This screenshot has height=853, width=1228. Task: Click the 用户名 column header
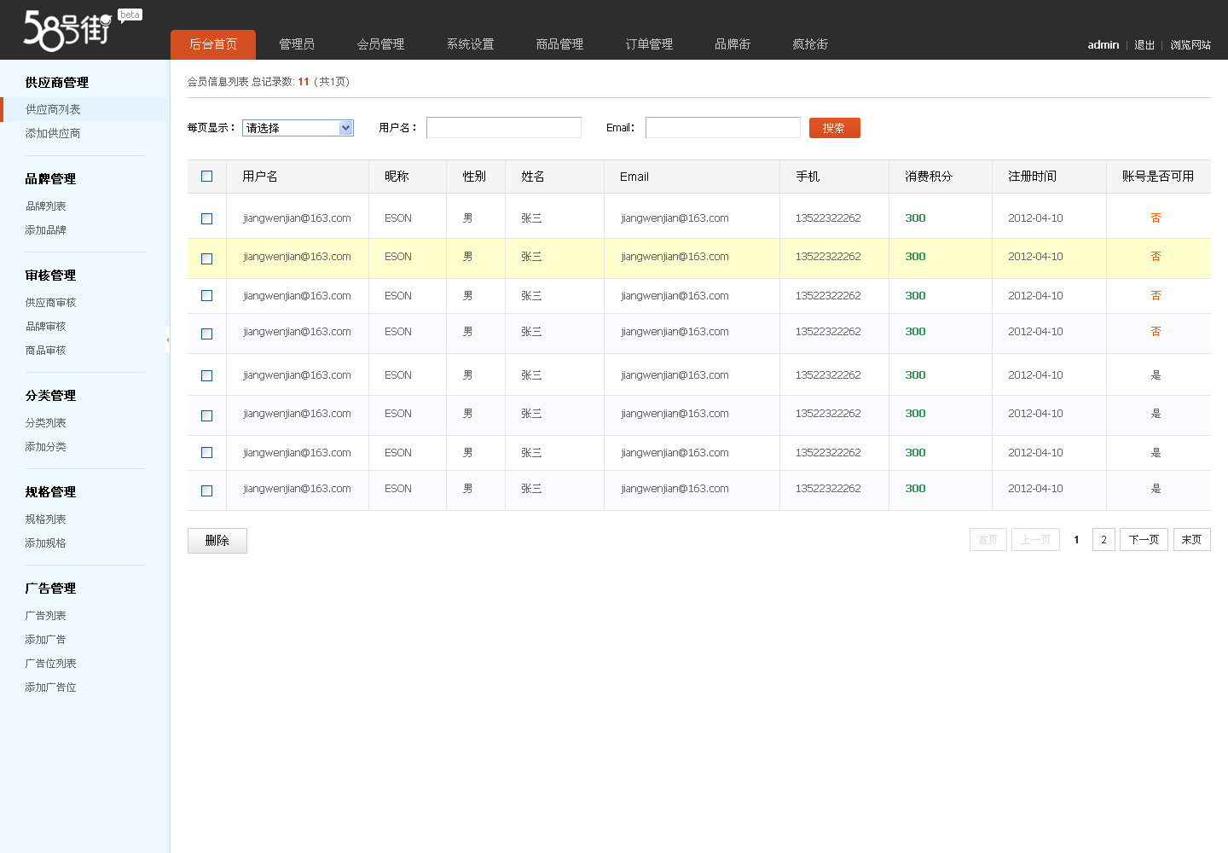260,177
